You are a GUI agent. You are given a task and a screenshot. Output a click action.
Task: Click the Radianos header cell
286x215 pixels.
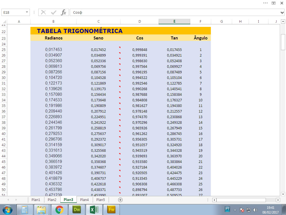[x=53, y=38]
